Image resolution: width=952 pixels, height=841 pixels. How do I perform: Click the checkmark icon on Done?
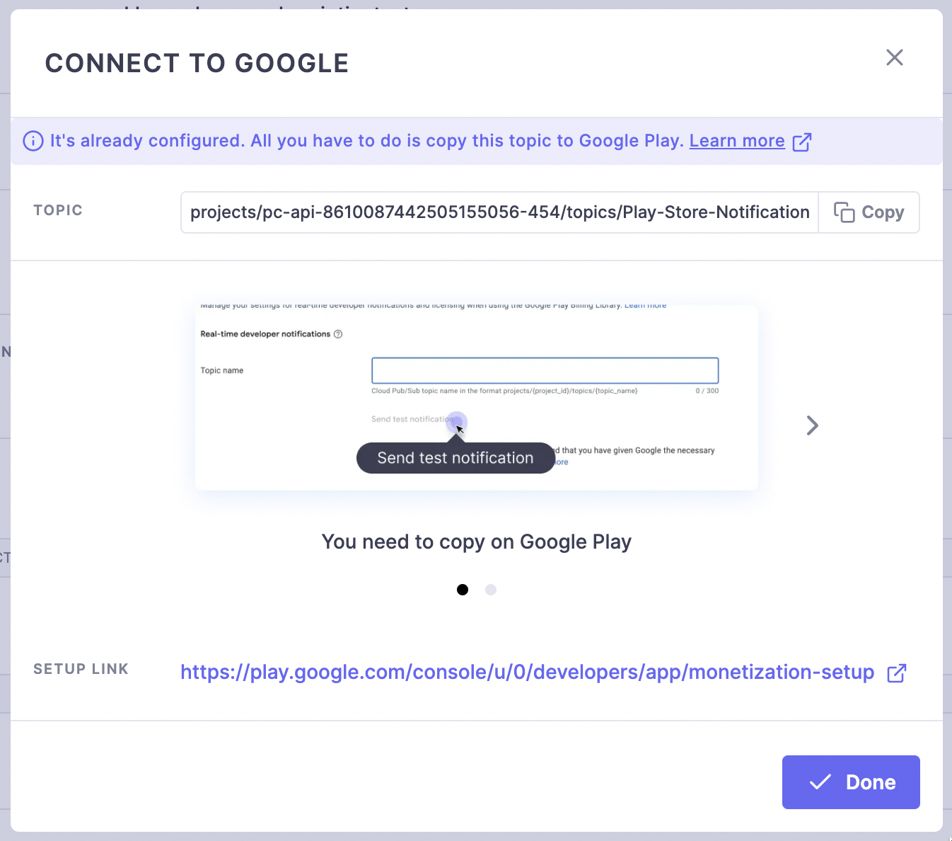click(x=820, y=782)
